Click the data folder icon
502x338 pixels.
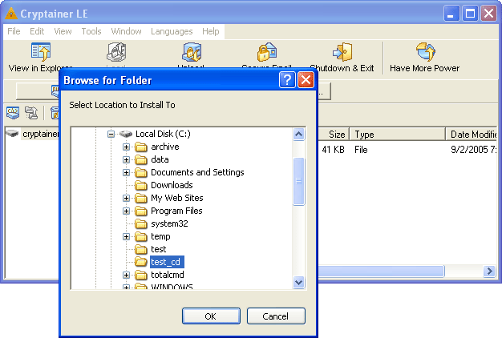click(141, 160)
